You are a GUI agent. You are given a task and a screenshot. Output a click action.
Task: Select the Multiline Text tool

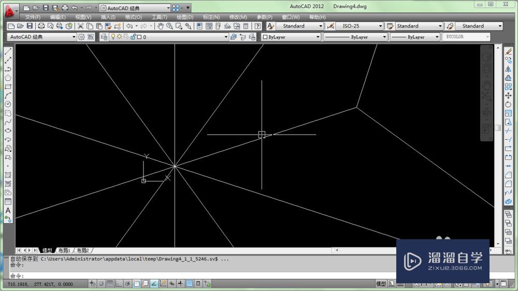[8, 210]
